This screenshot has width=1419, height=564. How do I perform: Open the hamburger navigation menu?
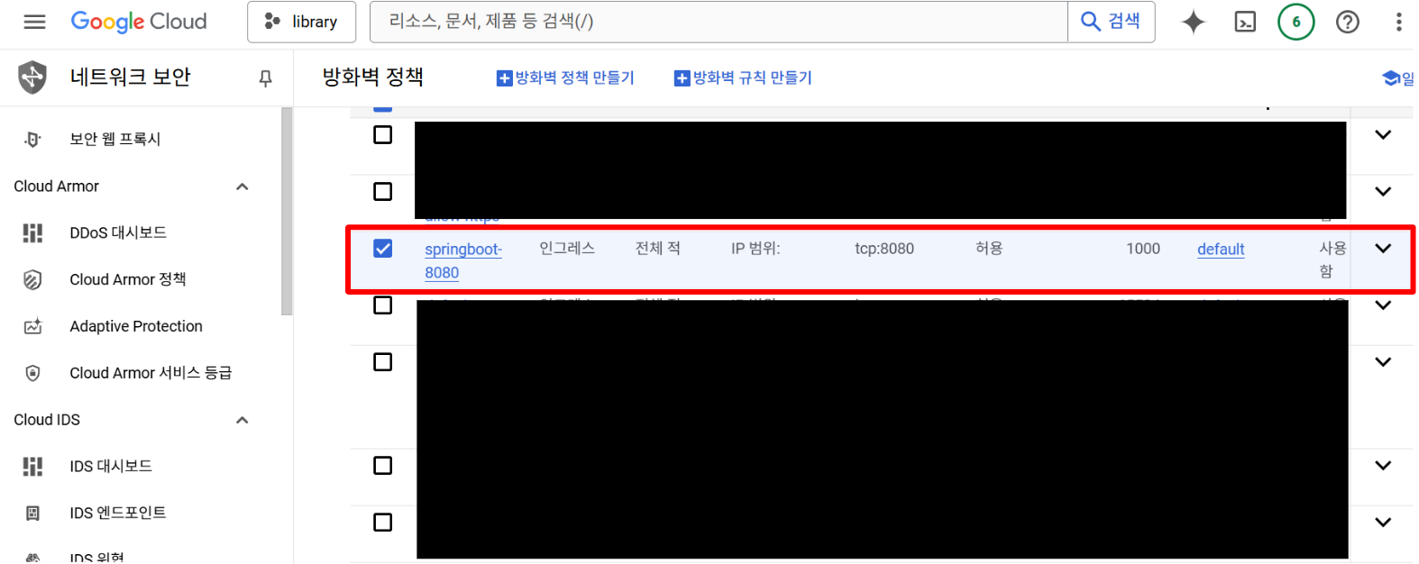pos(34,22)
